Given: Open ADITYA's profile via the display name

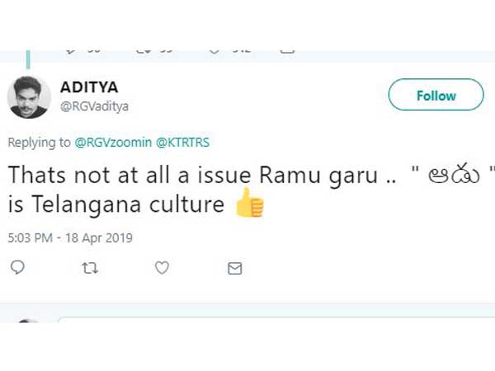Looking at the screenshot, I should [x=89, y=87].
